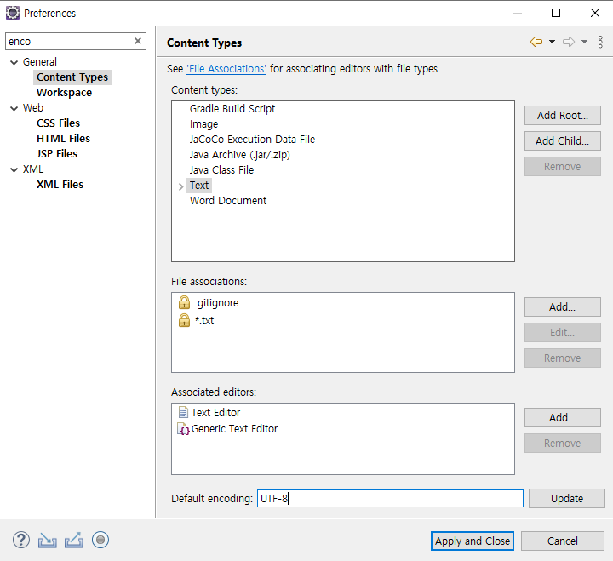Select Text Editor in associated editors
613x561 pixels.
215,412
